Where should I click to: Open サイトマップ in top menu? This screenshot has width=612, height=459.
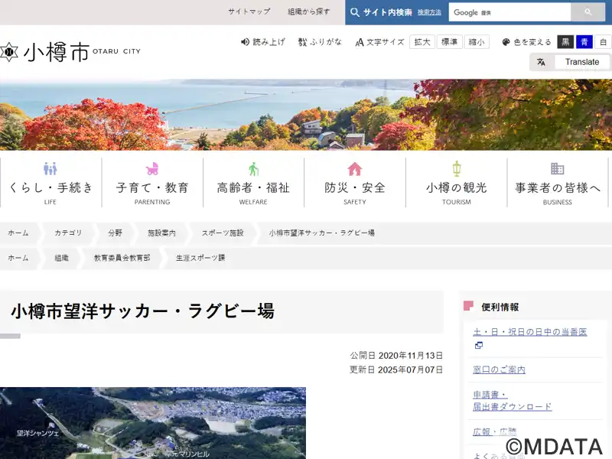pyautogui.click(x=249, y=12)
